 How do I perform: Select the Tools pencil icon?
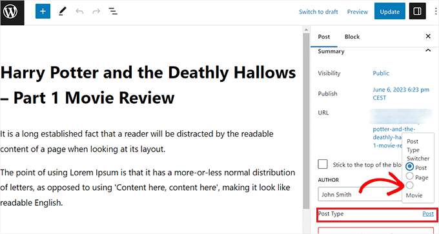(x=63, y=12)
